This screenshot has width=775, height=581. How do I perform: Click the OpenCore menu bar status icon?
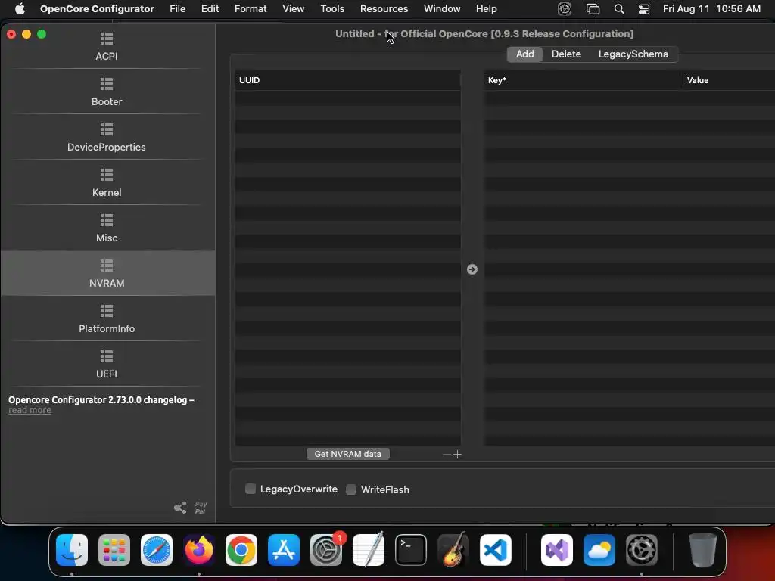tap(565, 9)
